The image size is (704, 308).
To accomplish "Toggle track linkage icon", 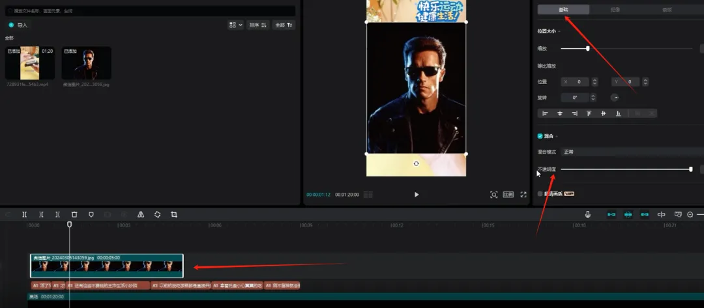I will 645,215.
